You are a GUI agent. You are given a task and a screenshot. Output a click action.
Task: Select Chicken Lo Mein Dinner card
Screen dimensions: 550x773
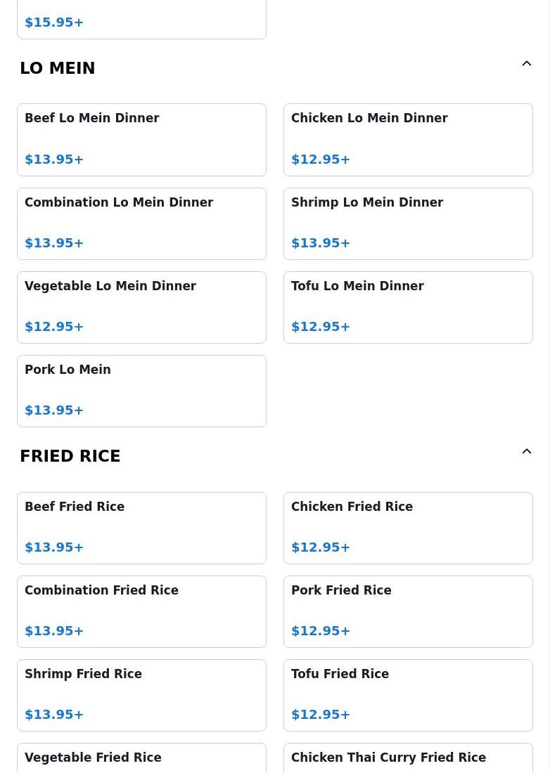(408, 139)
